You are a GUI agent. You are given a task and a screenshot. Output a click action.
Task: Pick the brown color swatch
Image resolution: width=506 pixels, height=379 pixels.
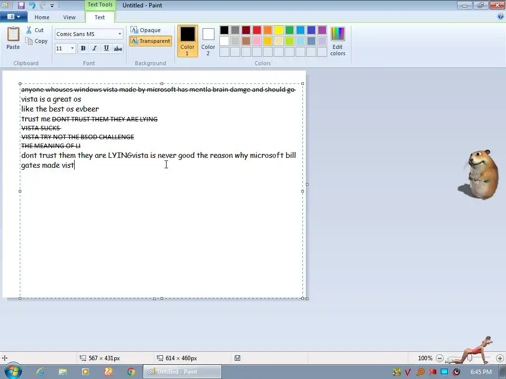click(246, 41)
